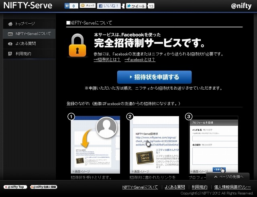Follow the →Facebookとは？ link
This screenshot has height=197, width=257.
point(140,60)
